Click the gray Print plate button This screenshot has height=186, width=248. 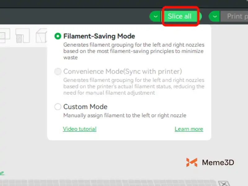tap(234, 16)
